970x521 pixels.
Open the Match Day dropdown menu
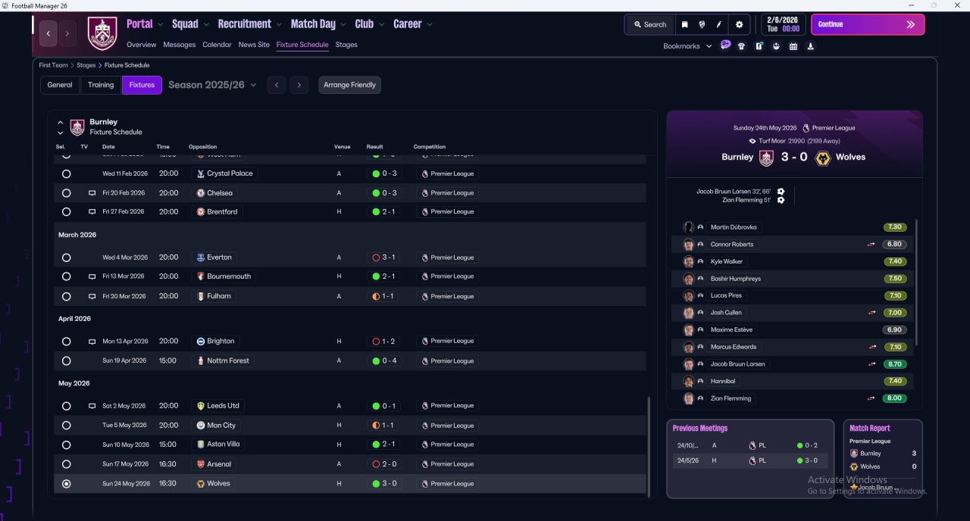[318, 24]
